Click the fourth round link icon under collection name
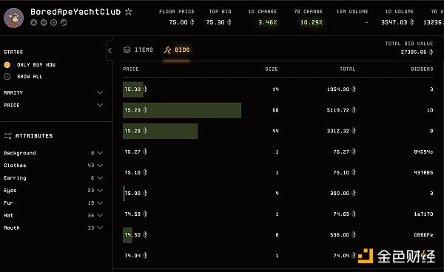This screenshot has height=272, width=444. point(64,23)
